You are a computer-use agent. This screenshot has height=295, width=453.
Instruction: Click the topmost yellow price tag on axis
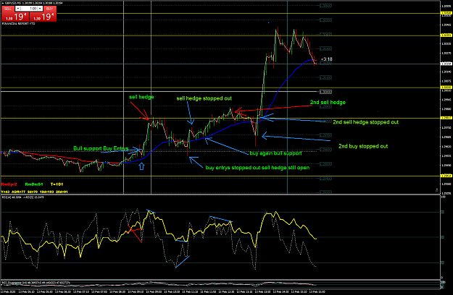coord(446,13)
